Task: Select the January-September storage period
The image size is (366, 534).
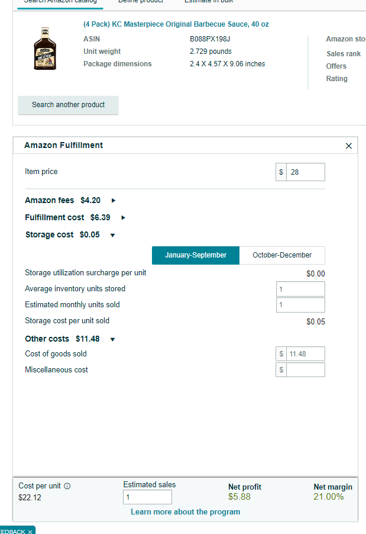Action: click(x=196, y=255)
